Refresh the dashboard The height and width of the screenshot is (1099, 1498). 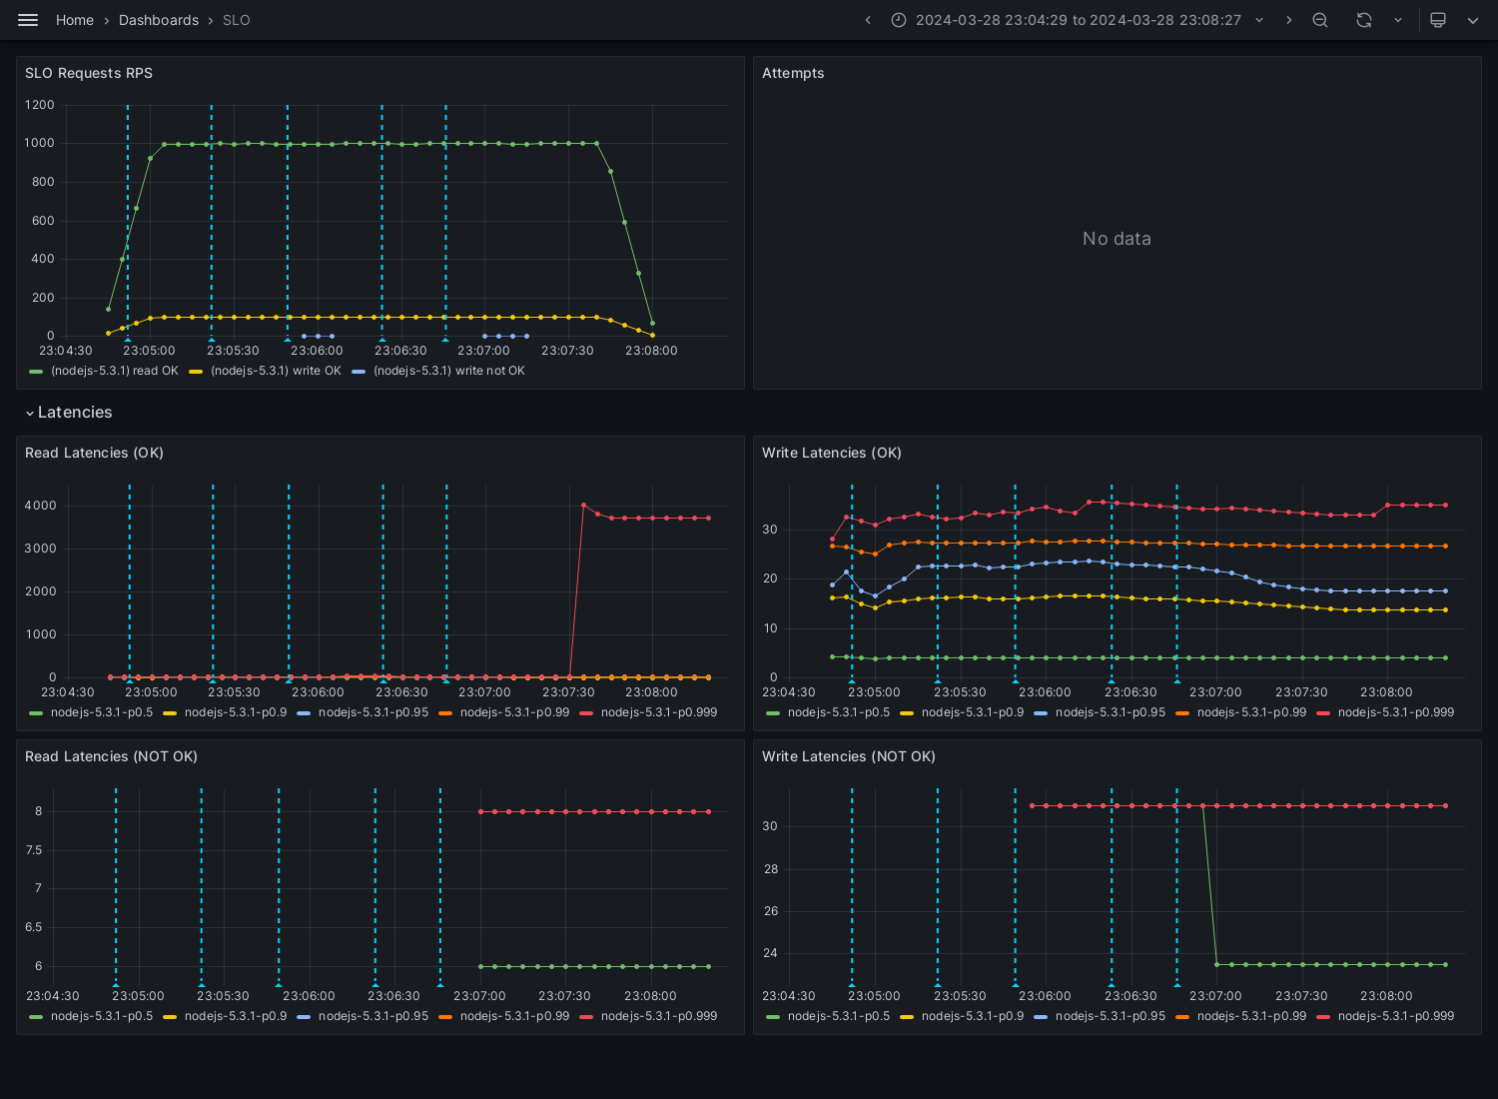pos(1364,20)
